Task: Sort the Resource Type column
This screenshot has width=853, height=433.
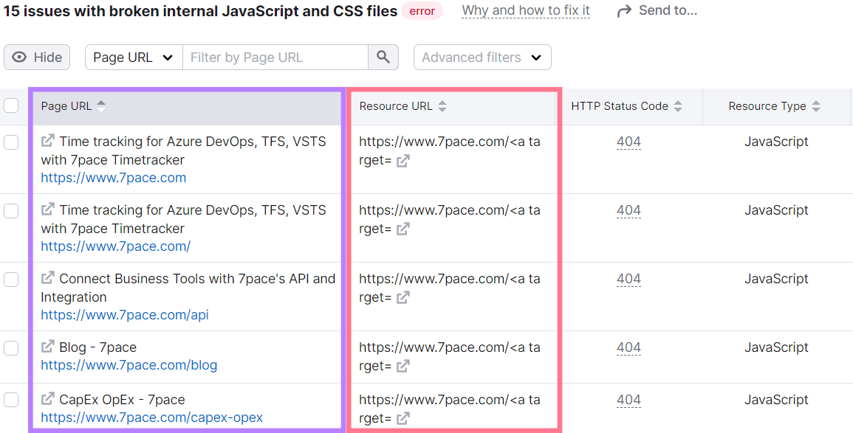Action: pos(816,105)
